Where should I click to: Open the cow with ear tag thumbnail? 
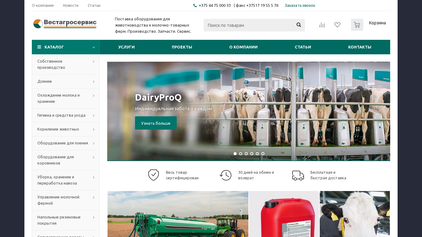click(355, 214)
